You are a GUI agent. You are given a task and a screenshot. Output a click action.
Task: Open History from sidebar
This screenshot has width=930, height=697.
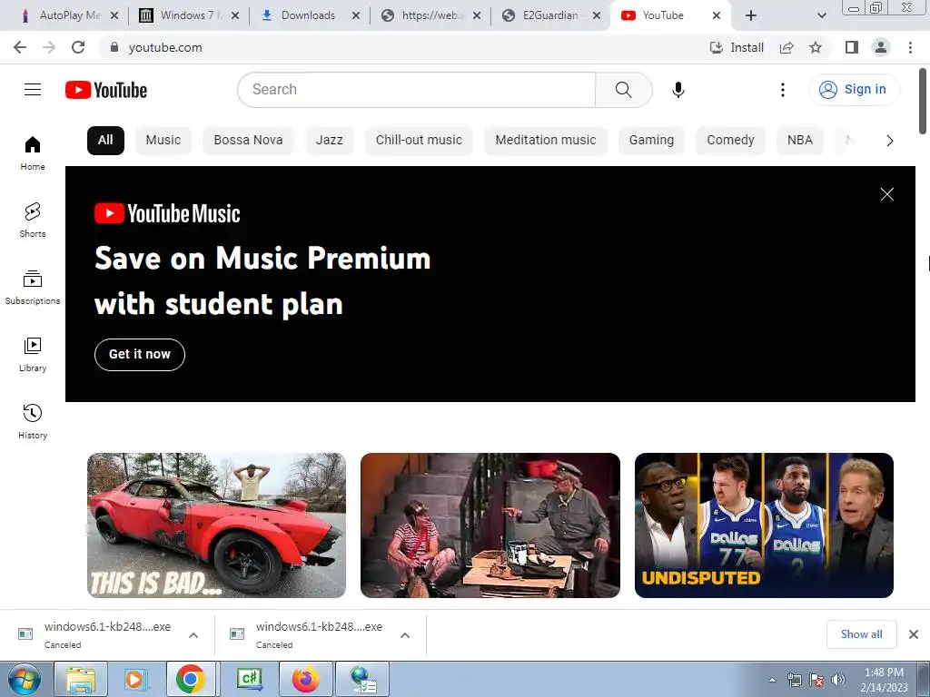click(x=33, y=421)
